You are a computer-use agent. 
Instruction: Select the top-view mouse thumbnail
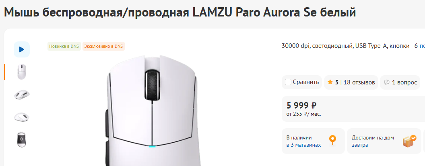pos(22,72)
